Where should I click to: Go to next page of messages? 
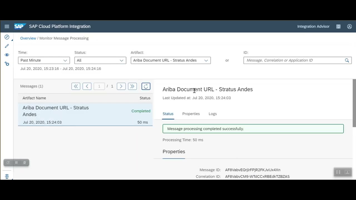coord(121,86)
